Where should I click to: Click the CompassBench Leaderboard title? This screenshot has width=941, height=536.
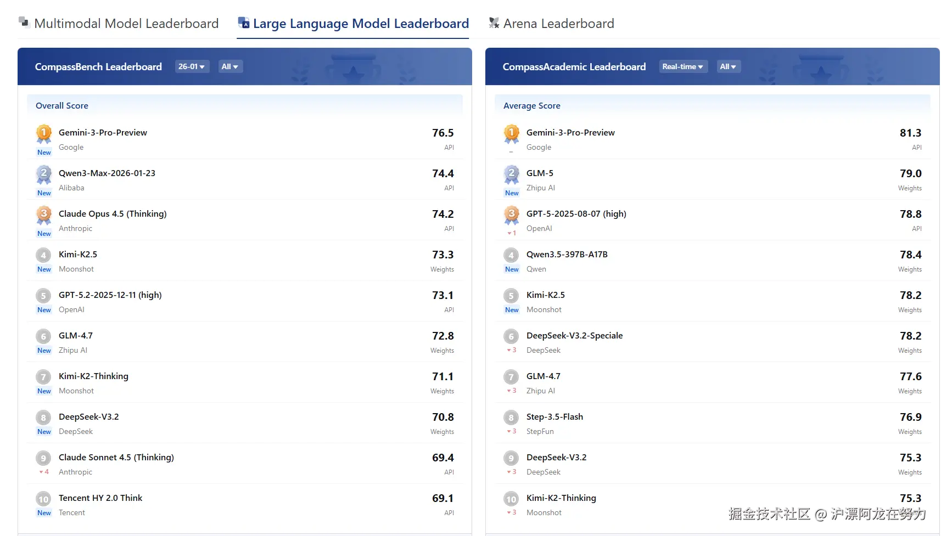98,67
